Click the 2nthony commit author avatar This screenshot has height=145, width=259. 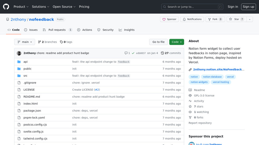click(x=19, y=53)
